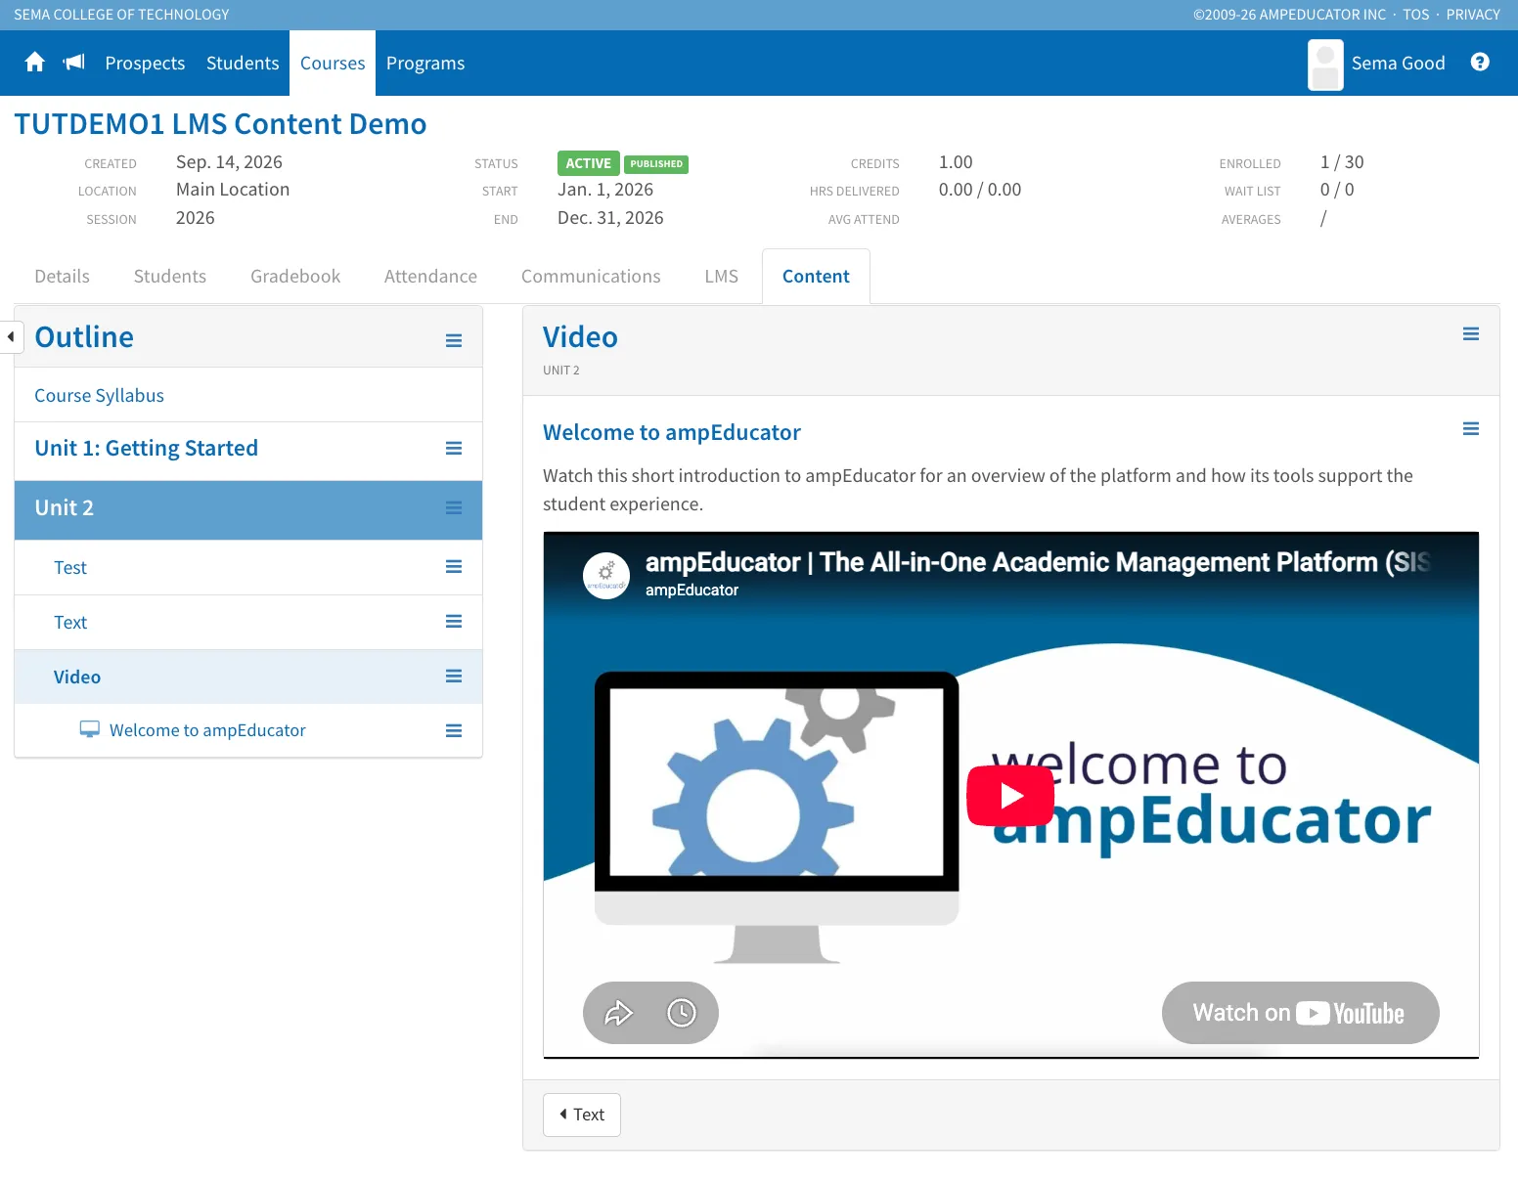
Task: Open the Test outline item
Action: (70, 567)
